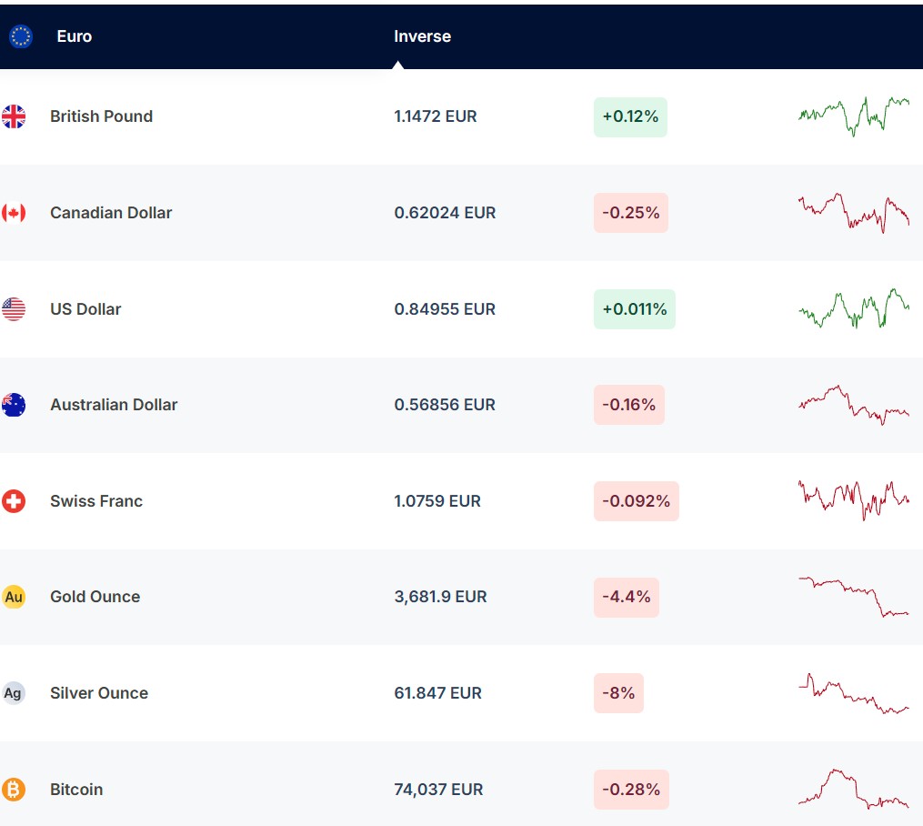Viewport: 923px width, 826px height.
Task: Open the British Pound currency link
Action: (x=101, y=116)
